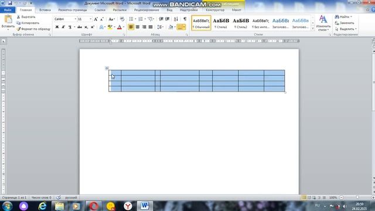Viewport: 375px width, 211px height.
Task: Click the table move handle icon
Action: [x=107, y=68]
